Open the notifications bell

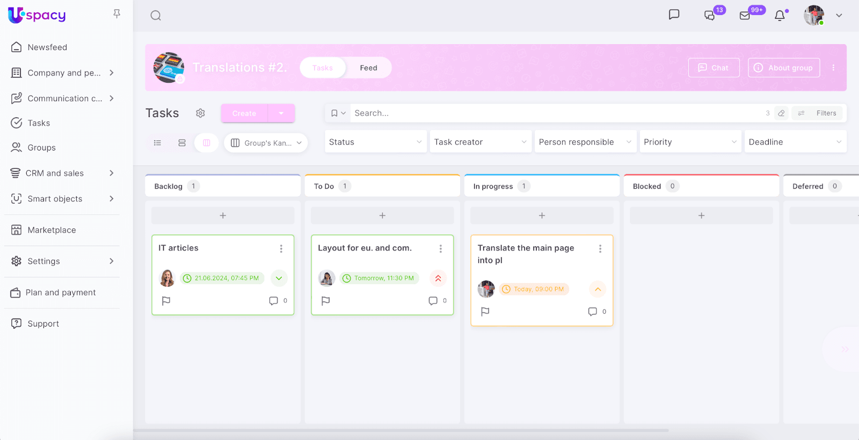click(780, 16)
